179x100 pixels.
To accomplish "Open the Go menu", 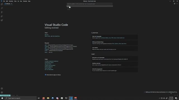I will 18,1.
